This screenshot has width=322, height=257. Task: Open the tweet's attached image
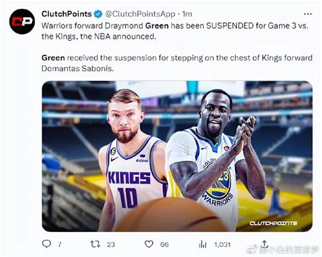(177, 156)
